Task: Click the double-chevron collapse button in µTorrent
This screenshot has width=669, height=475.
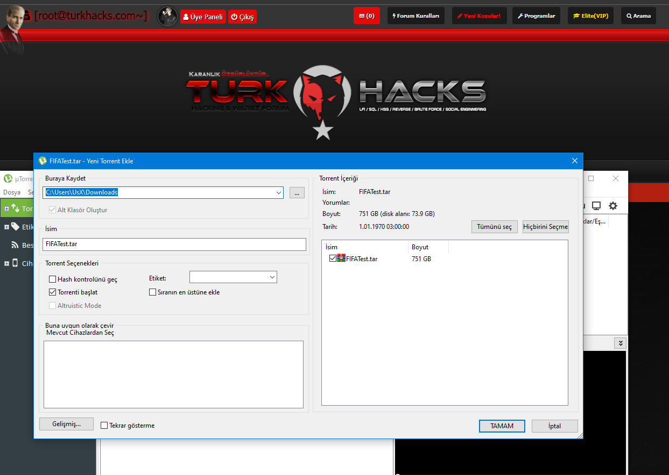Action: tap(620, 343)
